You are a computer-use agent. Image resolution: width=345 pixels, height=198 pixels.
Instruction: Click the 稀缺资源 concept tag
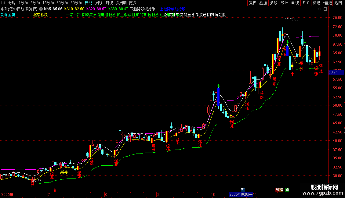(89, 15)
